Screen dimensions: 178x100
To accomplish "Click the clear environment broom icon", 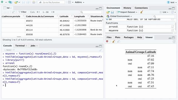I will click(x=142, y=12).
